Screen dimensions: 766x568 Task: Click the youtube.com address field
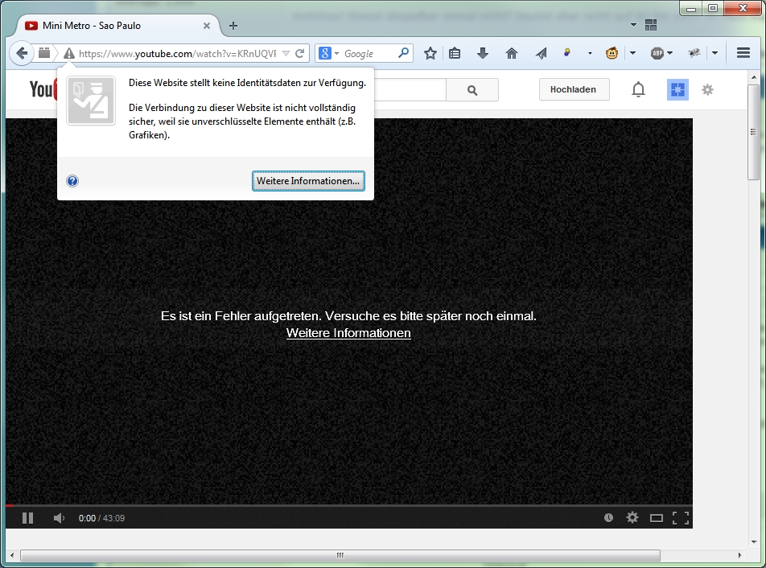pos(177,53)
